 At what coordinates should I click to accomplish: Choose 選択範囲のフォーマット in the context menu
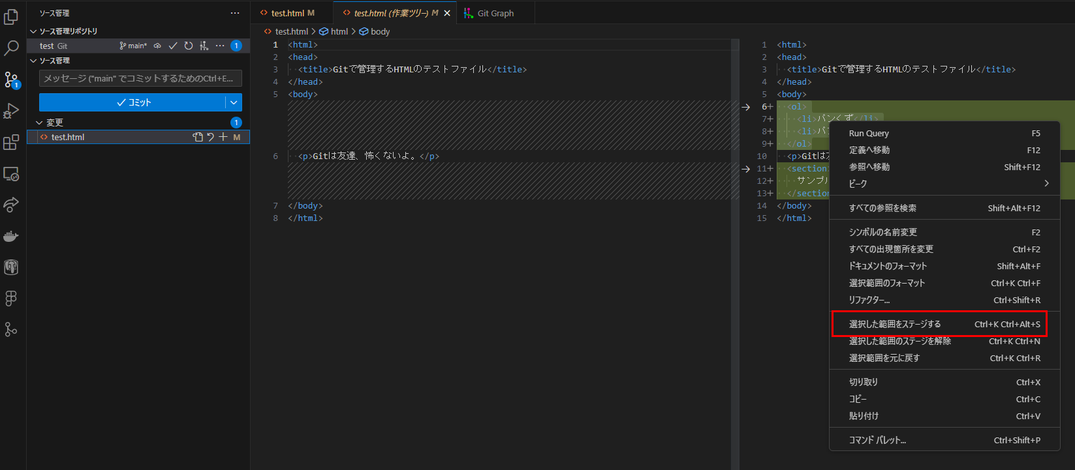click(944, 283)
